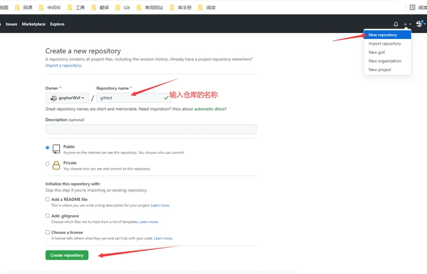Enable the Add .gitignore checkbox
This screenshot has height=274, width=427.
click(x=48, y=216)
